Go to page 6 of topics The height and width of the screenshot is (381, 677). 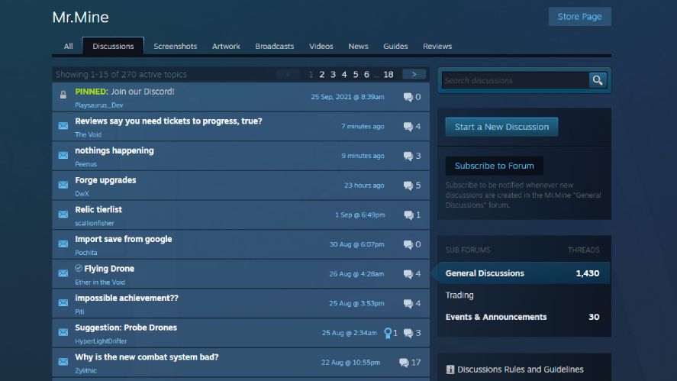click(366, 74)
